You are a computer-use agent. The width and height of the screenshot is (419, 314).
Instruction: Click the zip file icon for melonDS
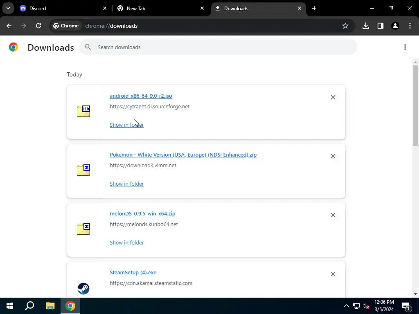click(83, 229)
